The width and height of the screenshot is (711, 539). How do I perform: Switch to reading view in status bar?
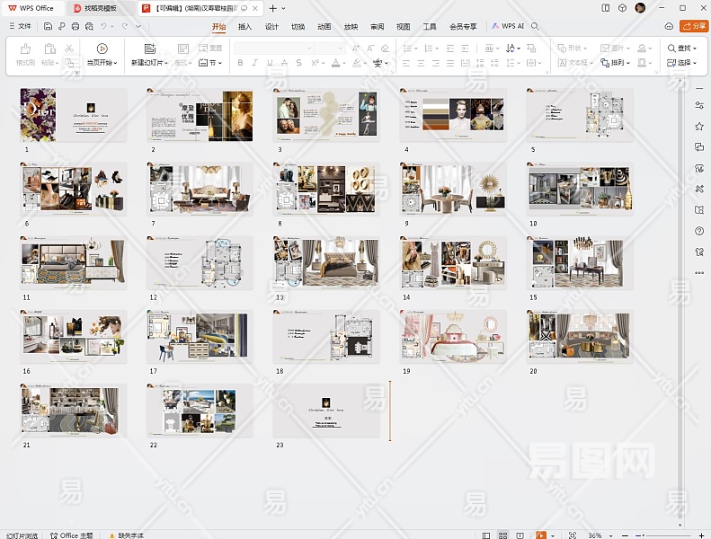pos(522,535)
